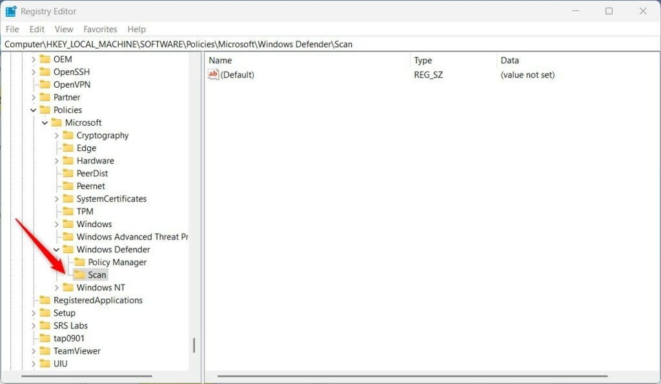Screen dimensions: 661x384
Task: Click the TeamViewer folder icon
Action: pos(45,350)
